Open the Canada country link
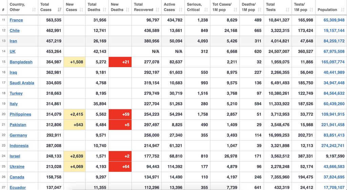This screenshot has width=347, height=190. coord(17,177)
